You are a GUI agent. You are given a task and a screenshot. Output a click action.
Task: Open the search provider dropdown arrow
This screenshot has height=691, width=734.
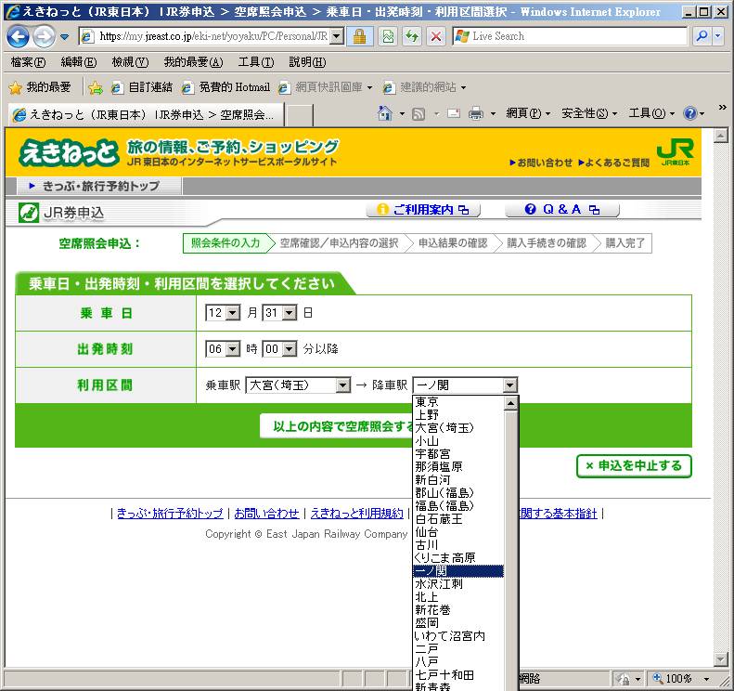(717, 36)
